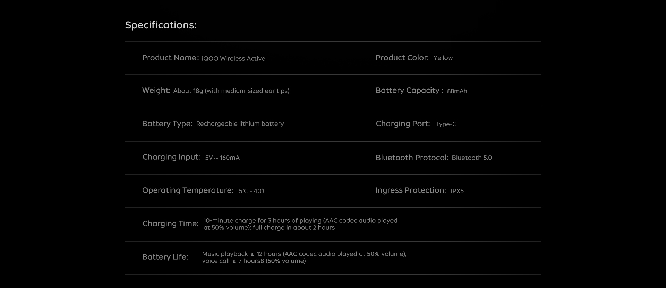
Task: Click the Bluetooth Protocol label
Action: [412, 158]
